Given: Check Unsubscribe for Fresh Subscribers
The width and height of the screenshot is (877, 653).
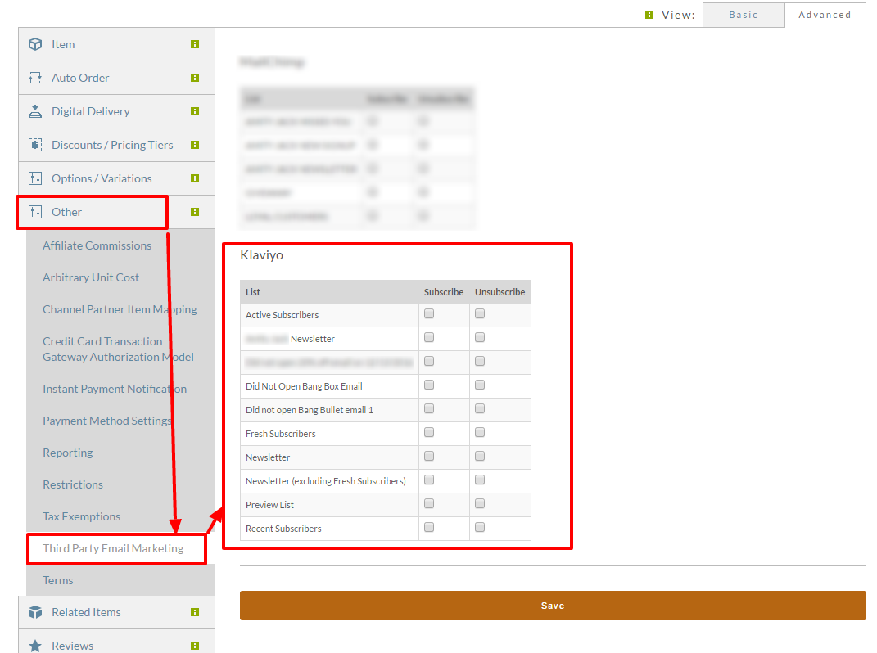Looking at the screenshot, I should tap(480, 432).
